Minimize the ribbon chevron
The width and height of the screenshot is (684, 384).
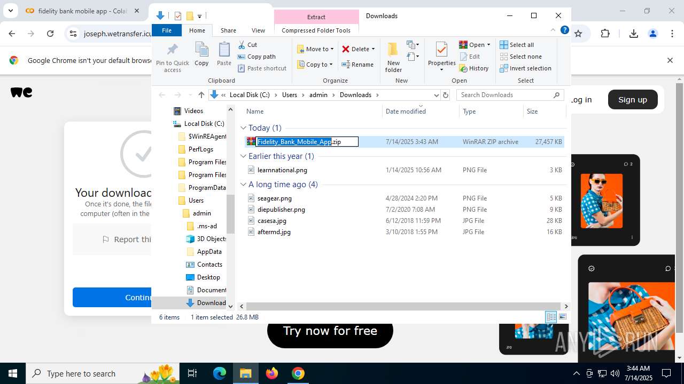(x=553, y=30)
